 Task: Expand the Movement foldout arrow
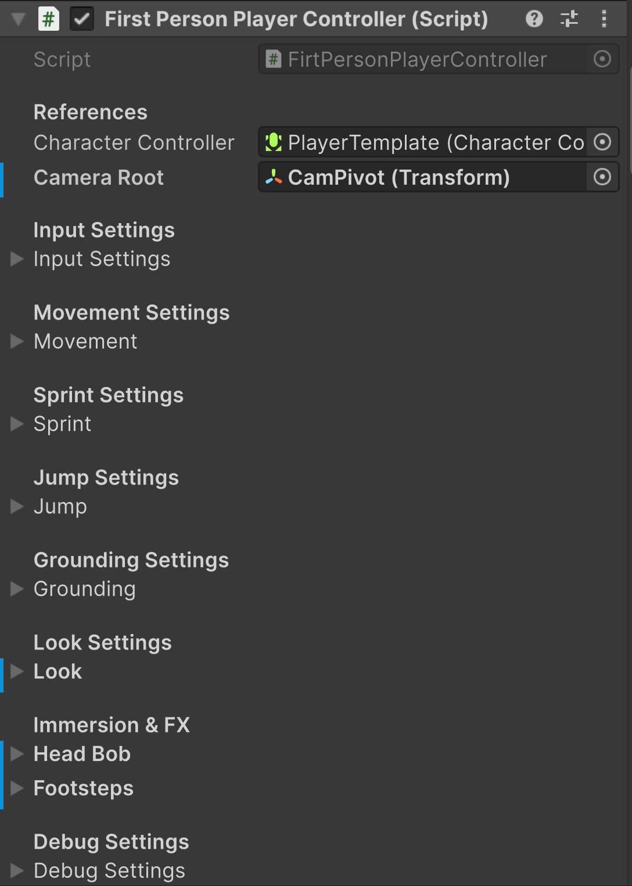pyautogui.click(x=17, y=342)
